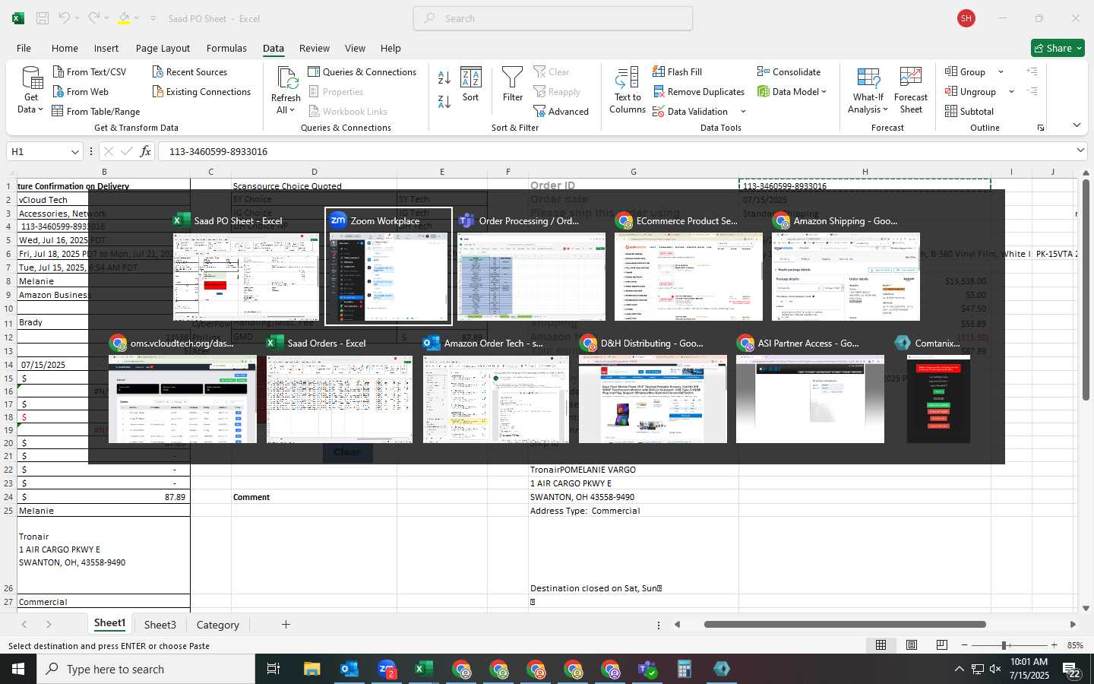This screenshot has height=684, width=1094.
Task: Open Recent Sources
Action: coord(189,72)
